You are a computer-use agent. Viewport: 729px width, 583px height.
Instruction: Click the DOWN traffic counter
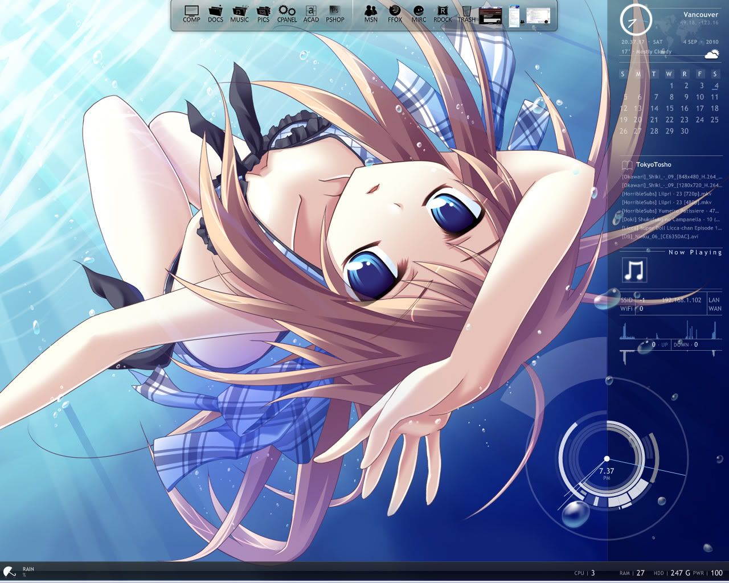click(x=686, y=344)
